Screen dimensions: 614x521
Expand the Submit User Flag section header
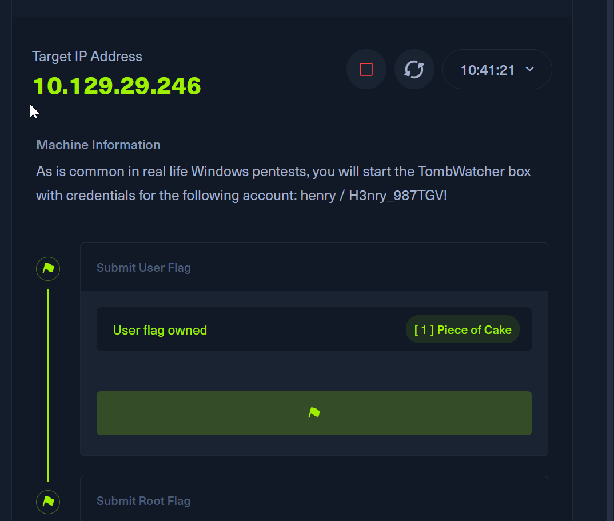(143, 268)
